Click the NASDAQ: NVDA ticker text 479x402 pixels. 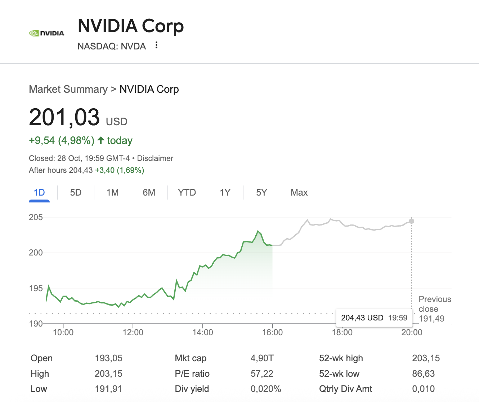[x=112, y=46]
